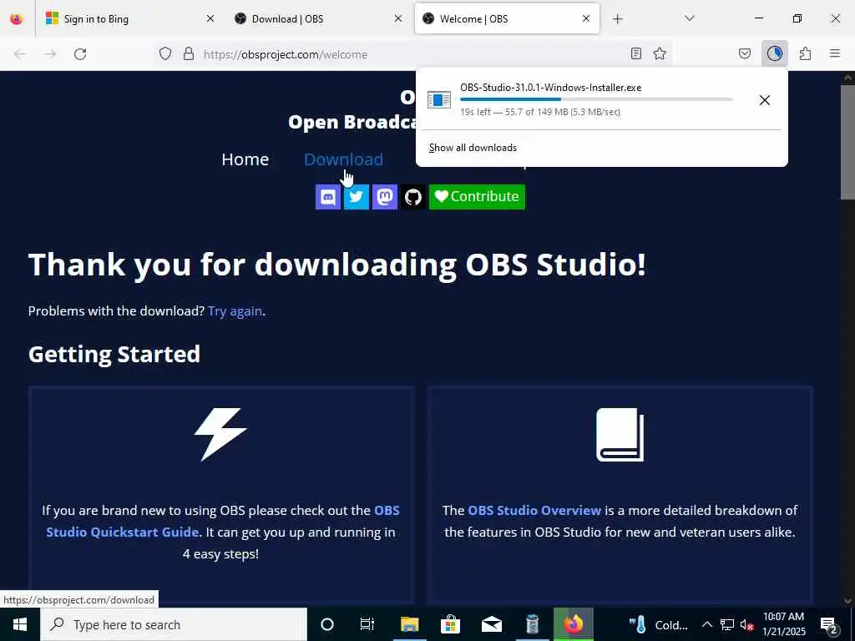Close the Welcome | OBS tab
The width and height of the screenshot is (855, 641).
point(586,19)
